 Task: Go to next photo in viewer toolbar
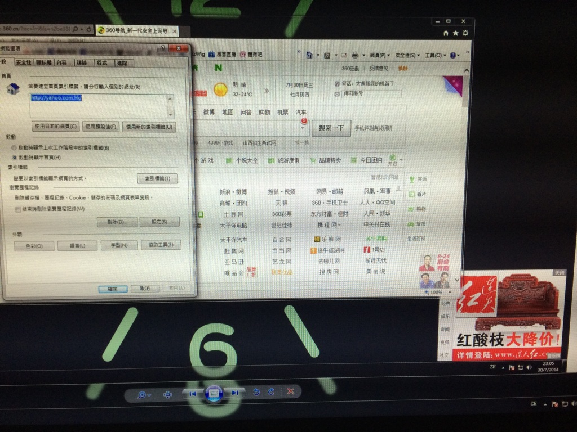(x=235, y=393)
